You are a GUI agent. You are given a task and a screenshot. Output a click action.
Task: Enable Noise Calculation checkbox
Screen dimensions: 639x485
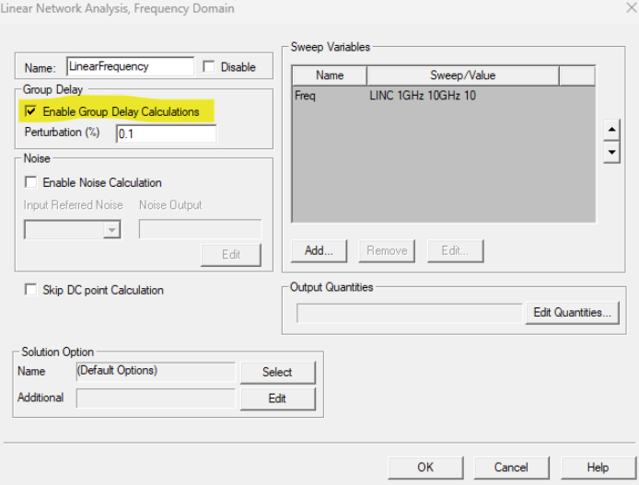31,183
